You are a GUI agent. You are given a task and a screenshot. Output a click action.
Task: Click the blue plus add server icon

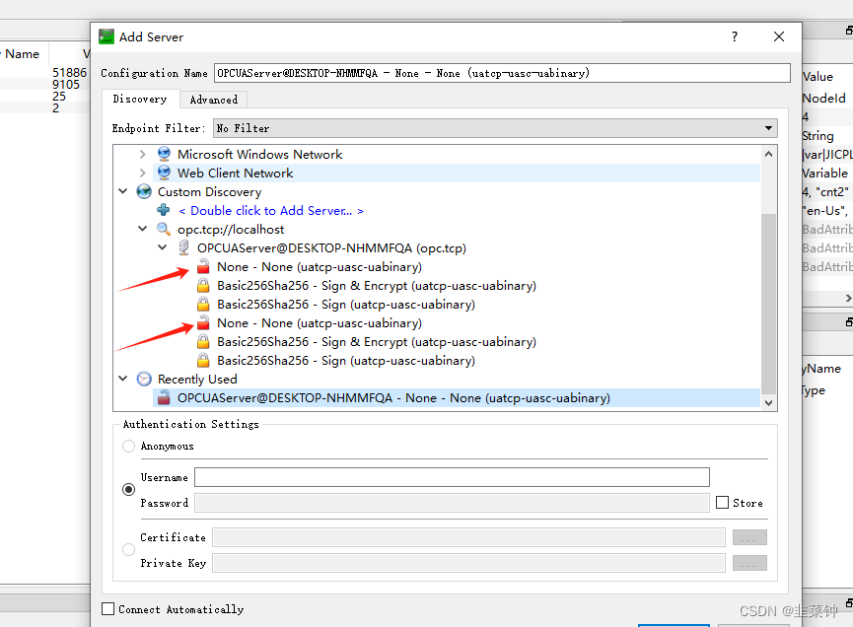[163, 210]
